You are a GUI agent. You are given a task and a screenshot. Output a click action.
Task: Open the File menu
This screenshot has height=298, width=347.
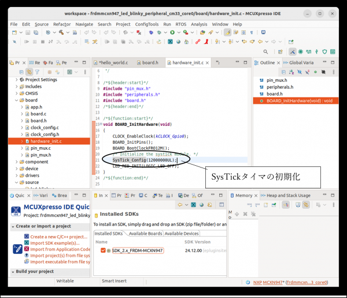tap(14, 24)
